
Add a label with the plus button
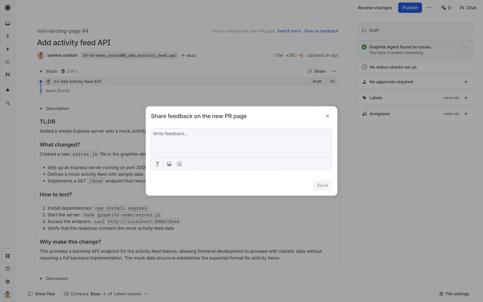[x=466, y=98]
